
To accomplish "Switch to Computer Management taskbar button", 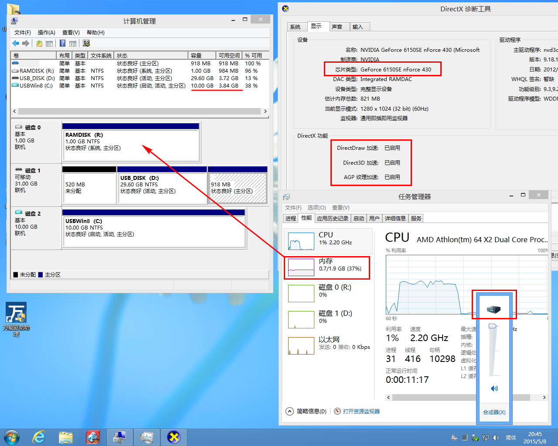I will [120, 437].
